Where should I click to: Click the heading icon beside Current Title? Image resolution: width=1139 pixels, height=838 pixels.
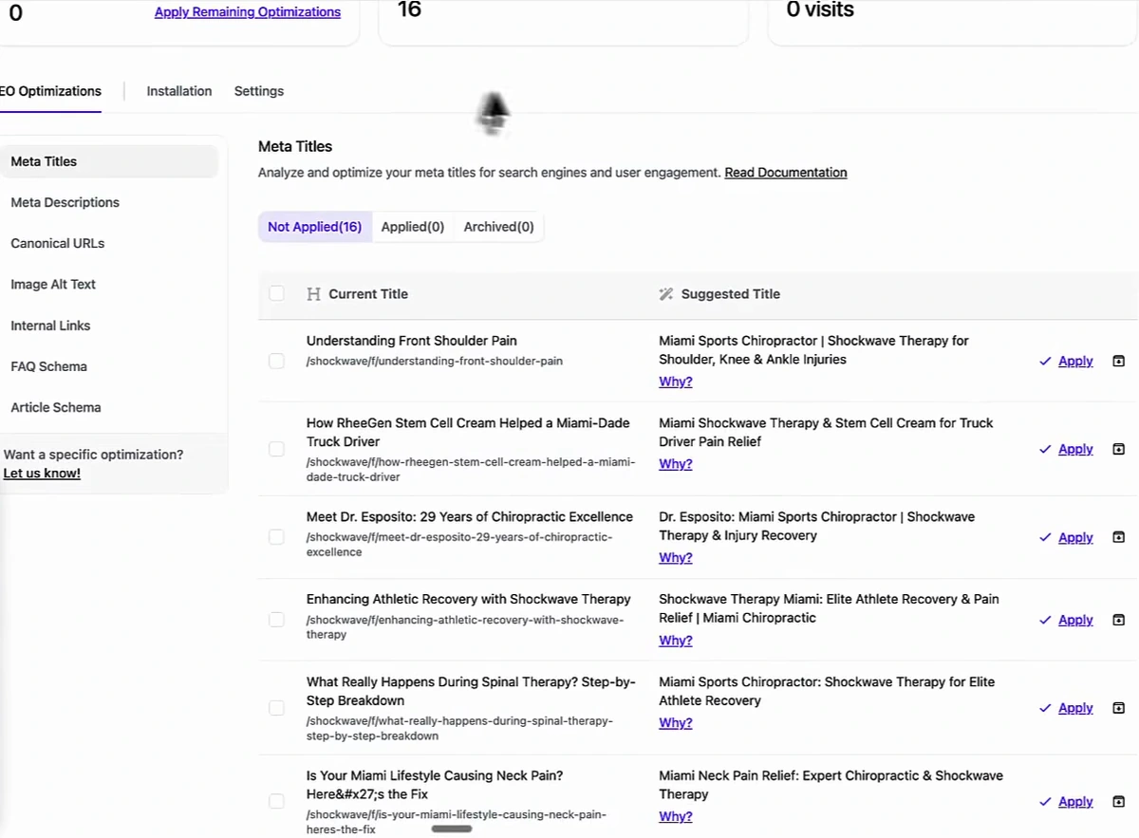point(313,294)
